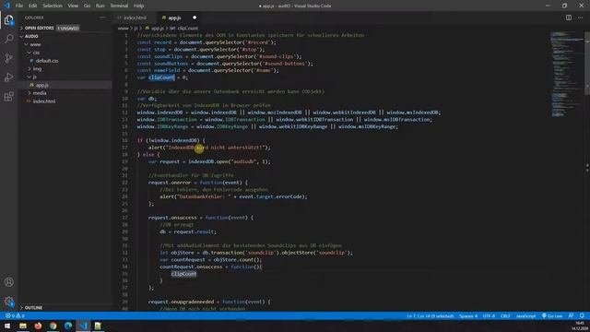590x332 pixels.
Task: Click the errors and warnings status indicator
Action: (x=15, y=315)
